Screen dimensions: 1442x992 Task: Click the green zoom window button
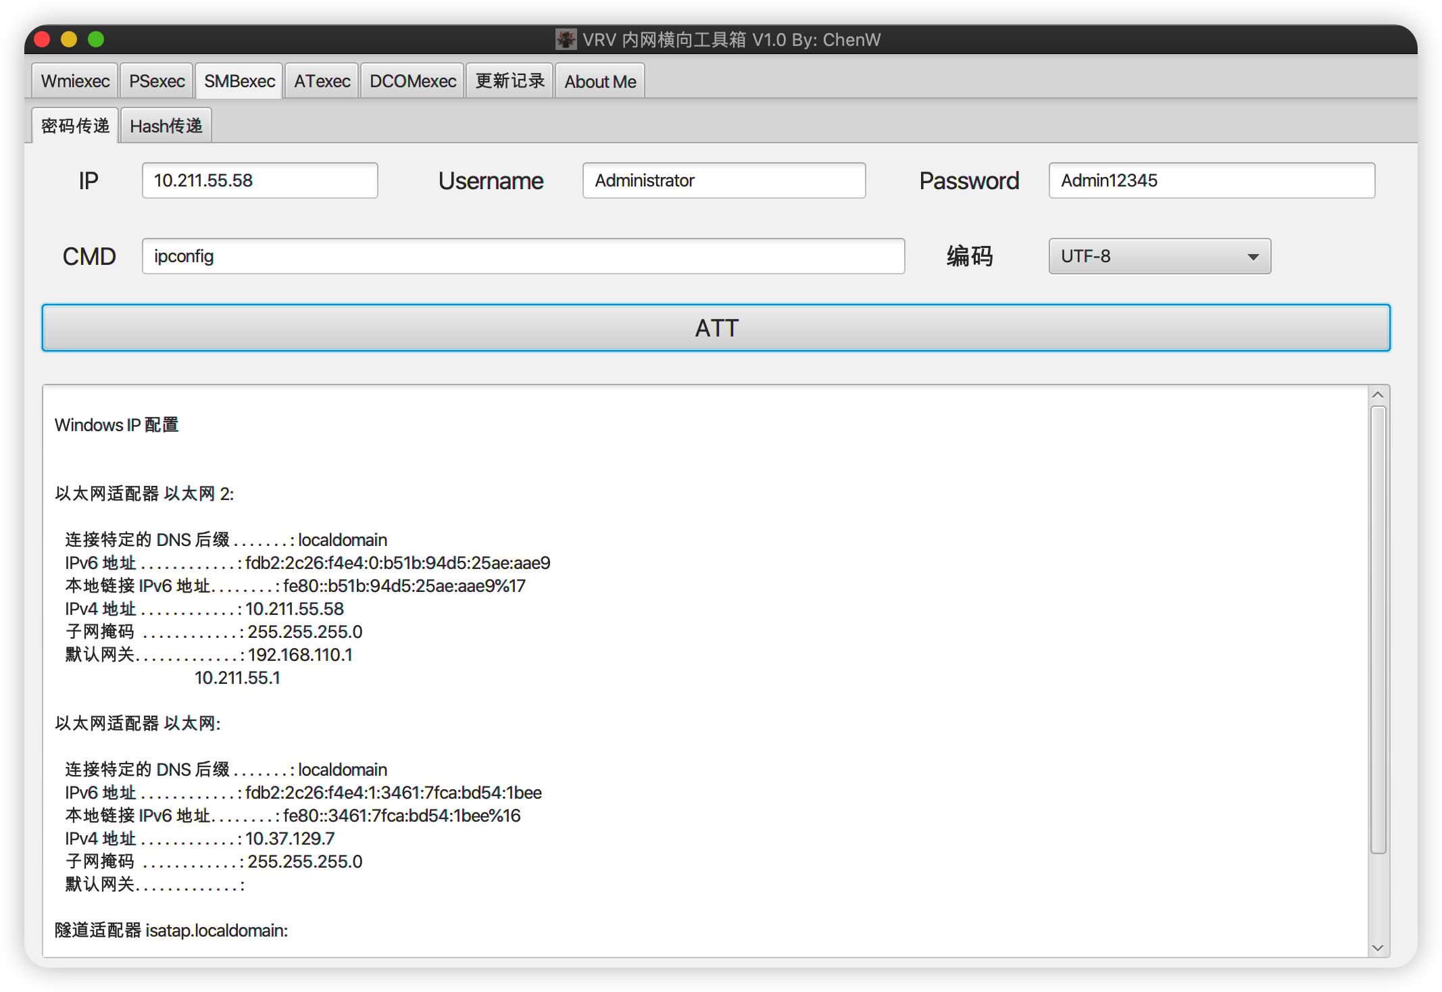96,39
